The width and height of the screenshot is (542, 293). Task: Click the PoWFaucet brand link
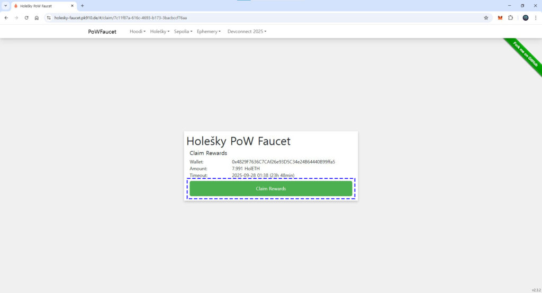102,32
